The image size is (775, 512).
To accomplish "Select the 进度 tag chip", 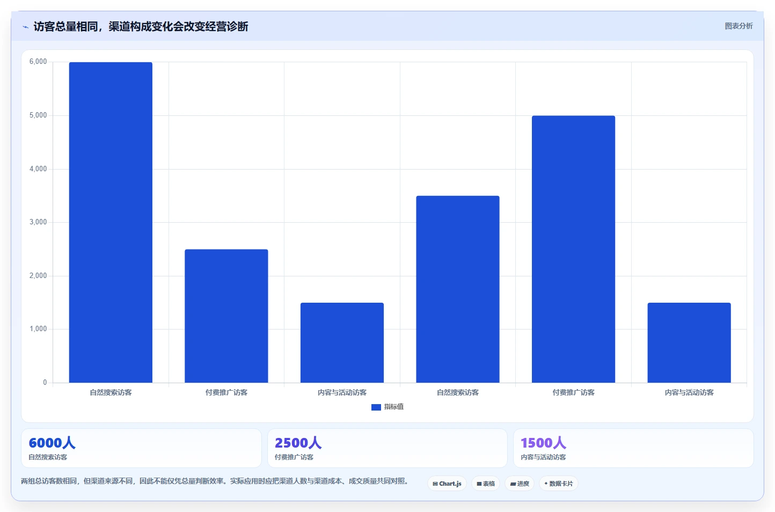I will point(520,484).
